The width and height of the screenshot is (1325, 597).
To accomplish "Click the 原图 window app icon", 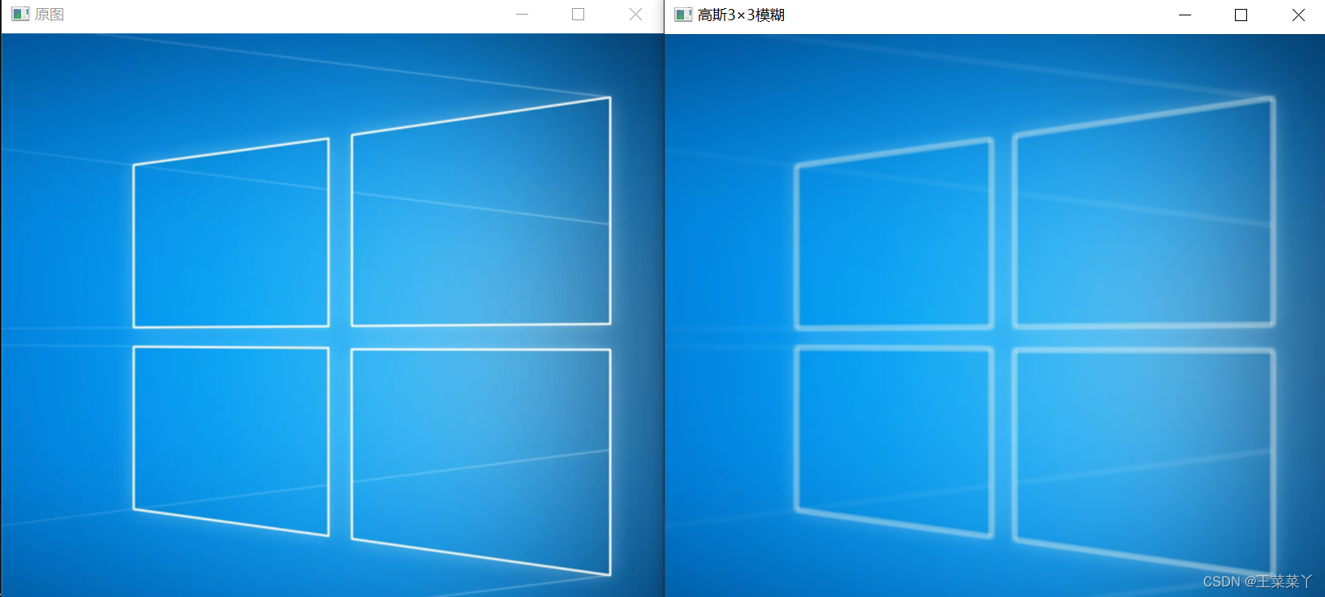I will 20,14.
